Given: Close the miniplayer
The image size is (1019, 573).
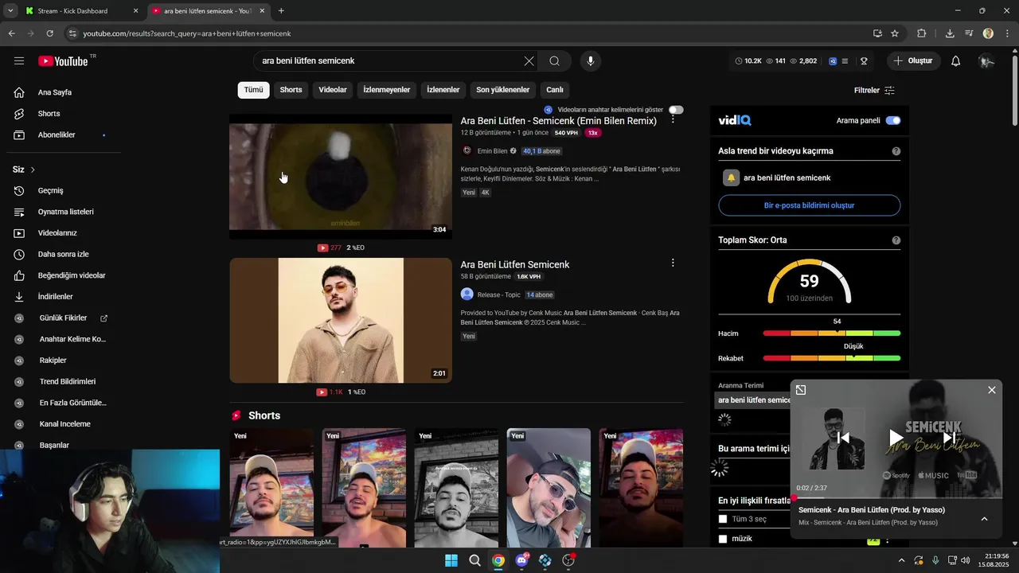Looking at the screenshot, I should coord(992,390).
